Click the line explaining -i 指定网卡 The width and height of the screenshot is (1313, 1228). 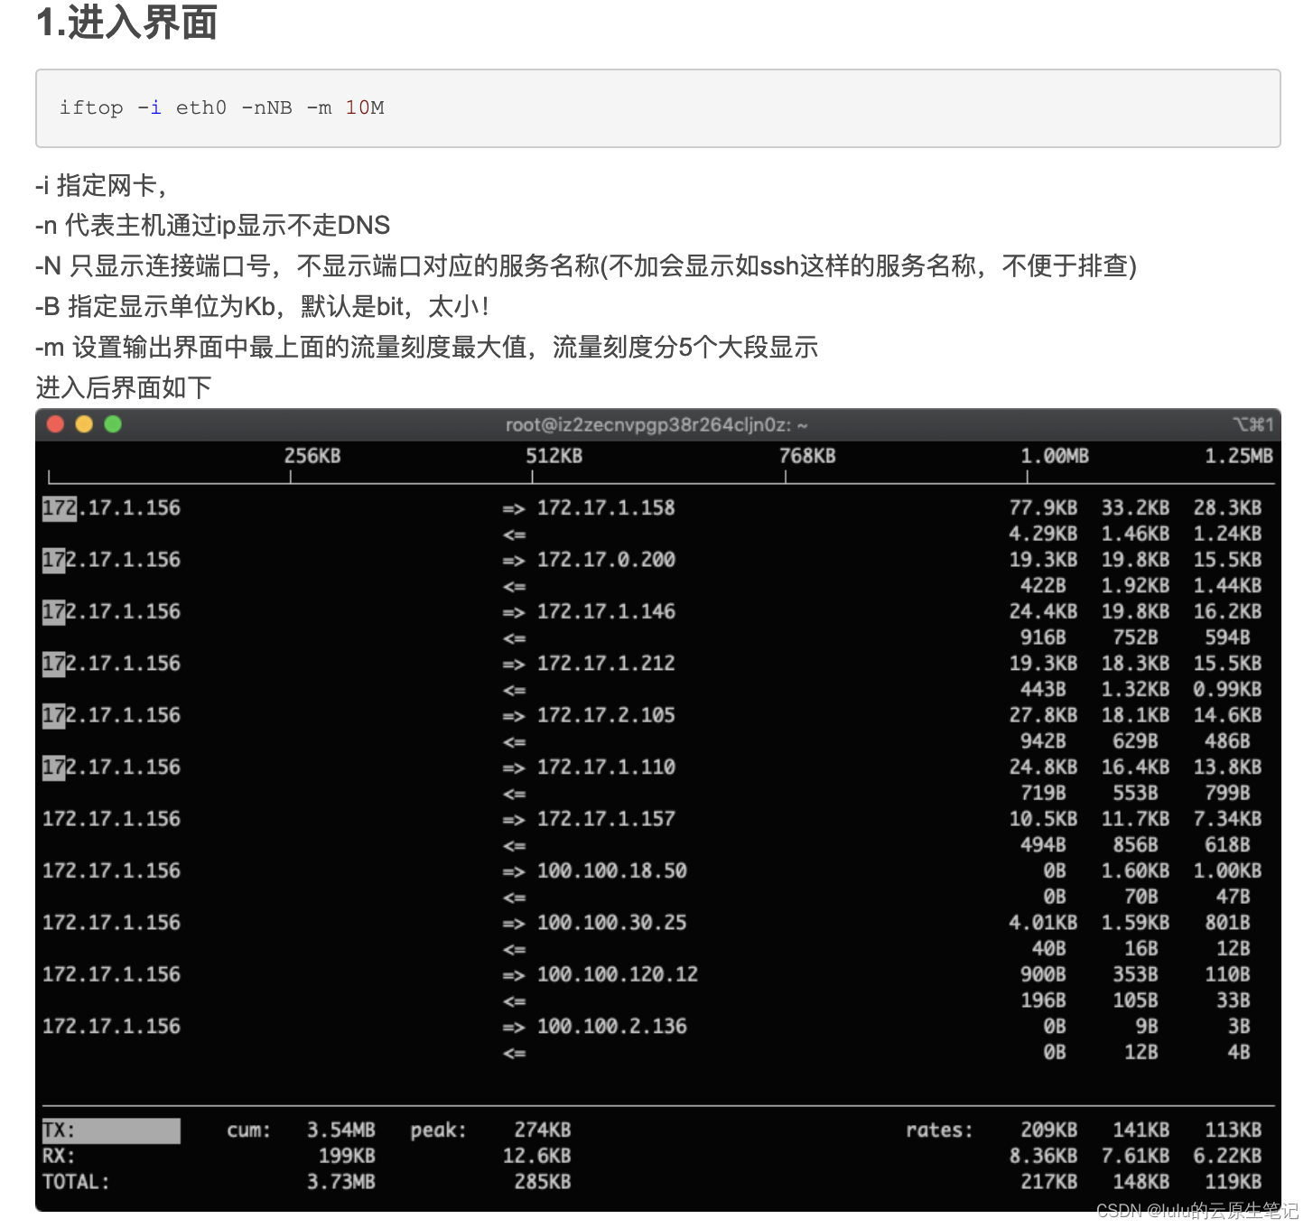pos(100,186)
